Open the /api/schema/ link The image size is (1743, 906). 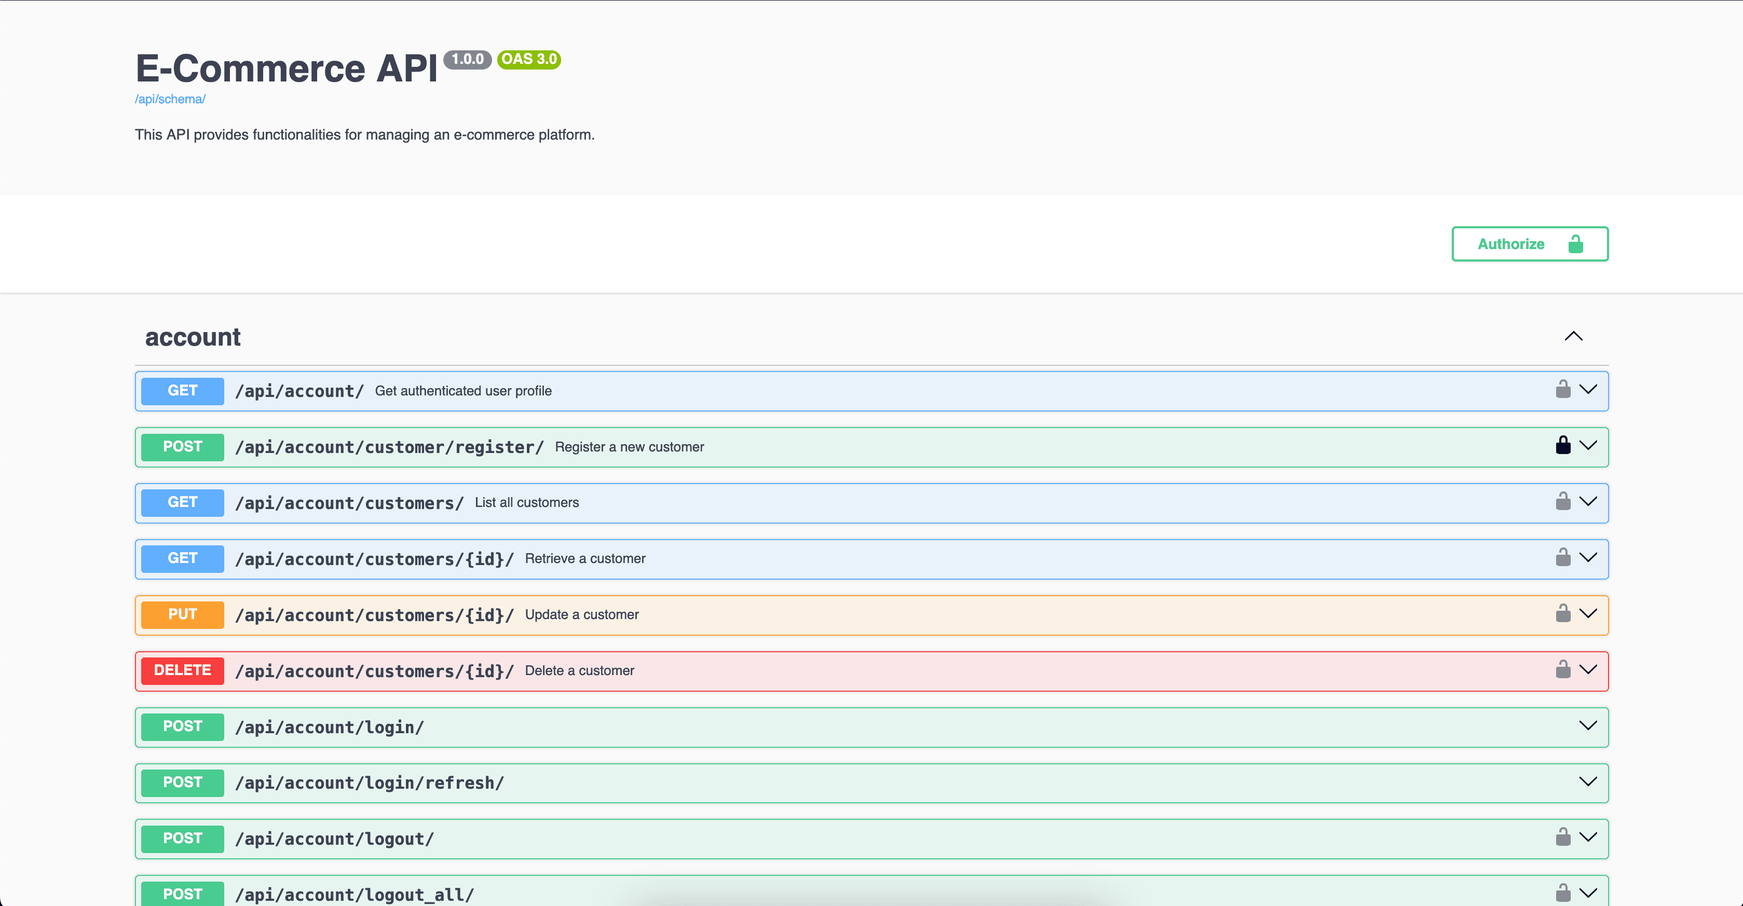pos(170,100)
